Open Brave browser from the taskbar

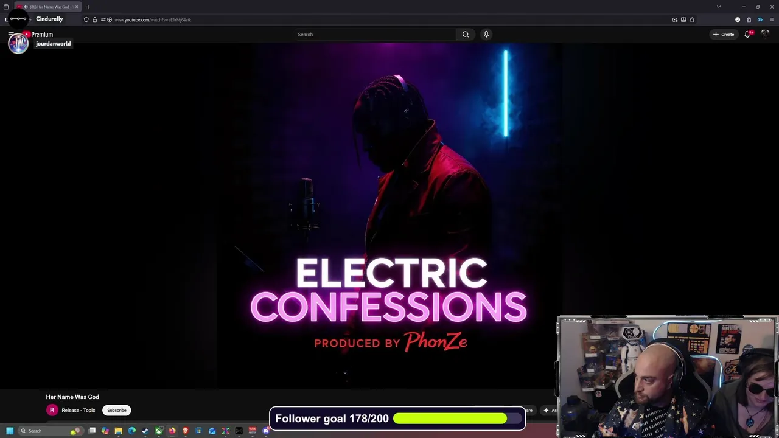tap(186, 431)
